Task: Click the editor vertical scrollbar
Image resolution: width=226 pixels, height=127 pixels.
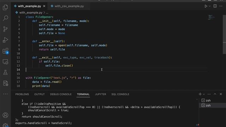Action: click(224, 35)
